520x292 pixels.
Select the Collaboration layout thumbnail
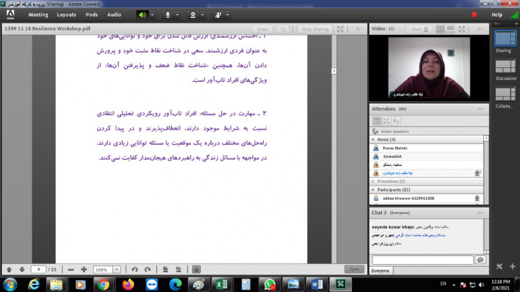click(x=505, y=95)
